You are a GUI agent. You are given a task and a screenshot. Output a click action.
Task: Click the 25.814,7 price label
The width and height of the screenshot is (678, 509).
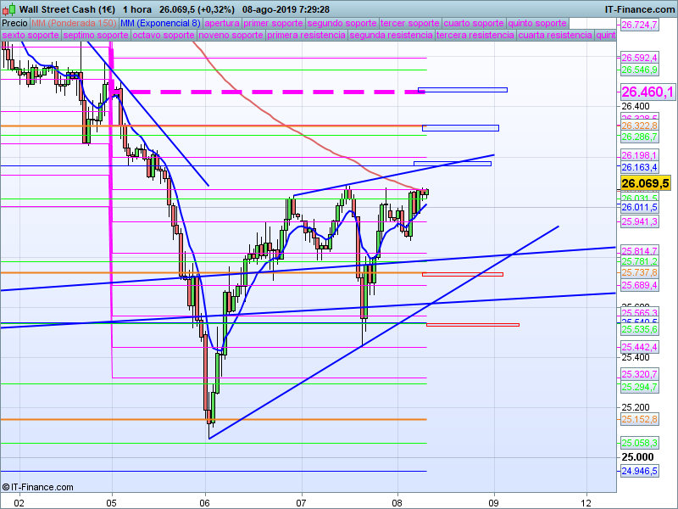(x=640, y=251)
